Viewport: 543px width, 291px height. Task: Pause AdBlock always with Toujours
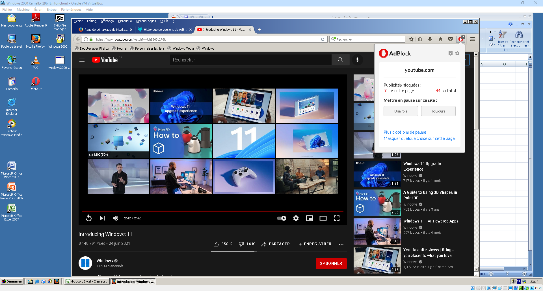pyautogui.click(x=438, y=111)
